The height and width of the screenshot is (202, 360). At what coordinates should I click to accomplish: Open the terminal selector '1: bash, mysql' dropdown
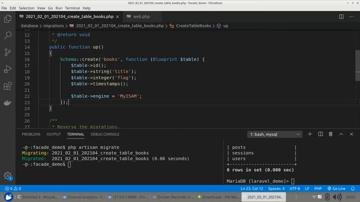point(274,135)
